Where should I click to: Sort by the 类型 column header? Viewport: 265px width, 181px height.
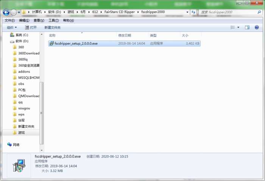click(x=153, y=35)
